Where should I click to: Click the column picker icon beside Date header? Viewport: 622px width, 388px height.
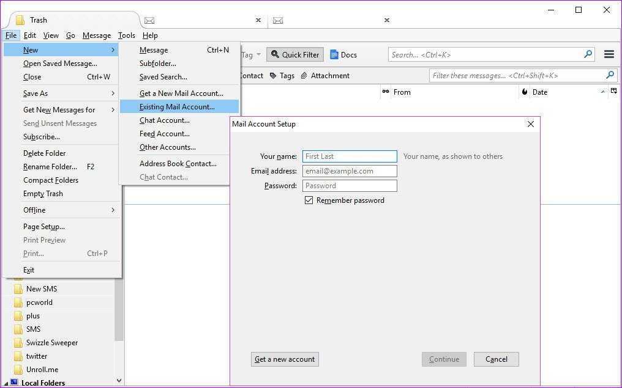[x=613, y=92]
